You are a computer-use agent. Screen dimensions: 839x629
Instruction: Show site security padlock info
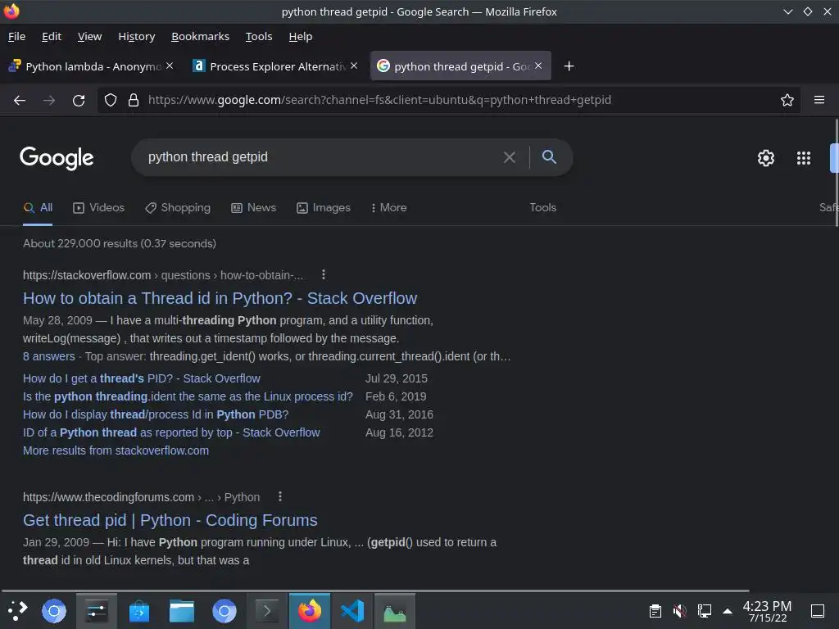[x=134, y=100]
